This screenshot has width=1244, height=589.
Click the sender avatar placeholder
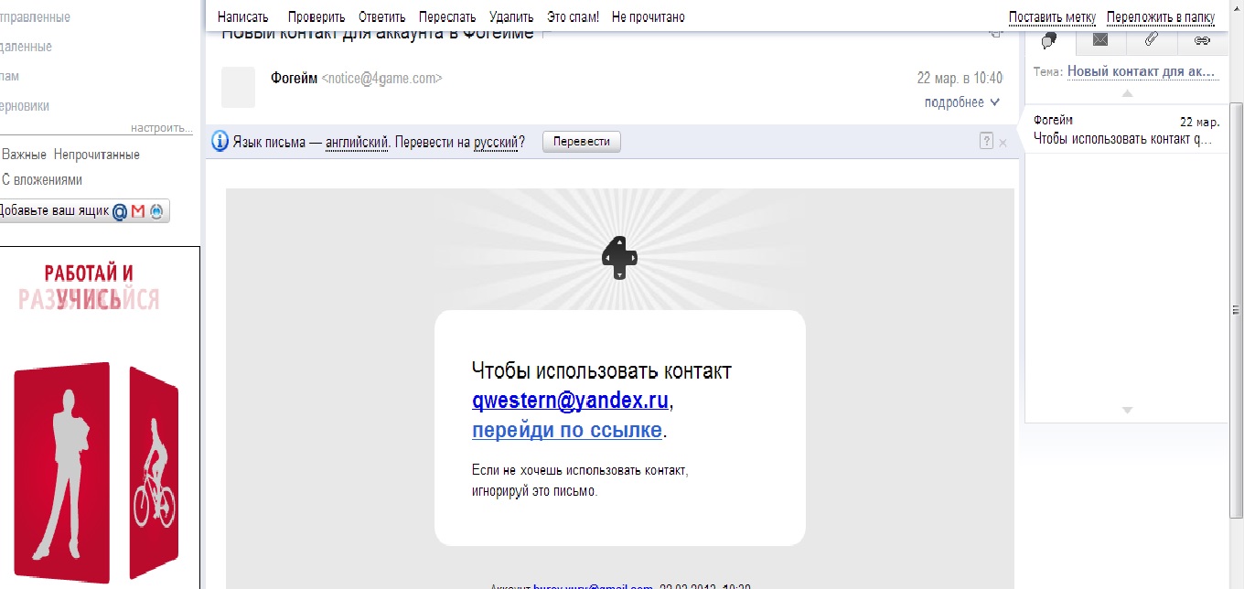238,88
